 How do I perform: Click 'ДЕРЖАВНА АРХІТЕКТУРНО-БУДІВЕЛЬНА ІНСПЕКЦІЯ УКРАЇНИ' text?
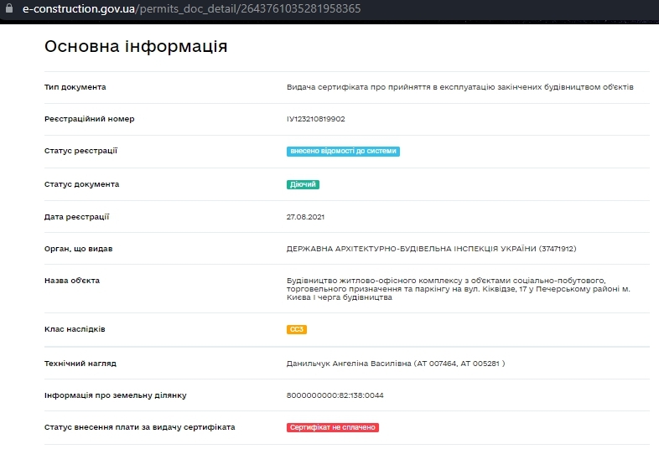(x=412, y=249)
